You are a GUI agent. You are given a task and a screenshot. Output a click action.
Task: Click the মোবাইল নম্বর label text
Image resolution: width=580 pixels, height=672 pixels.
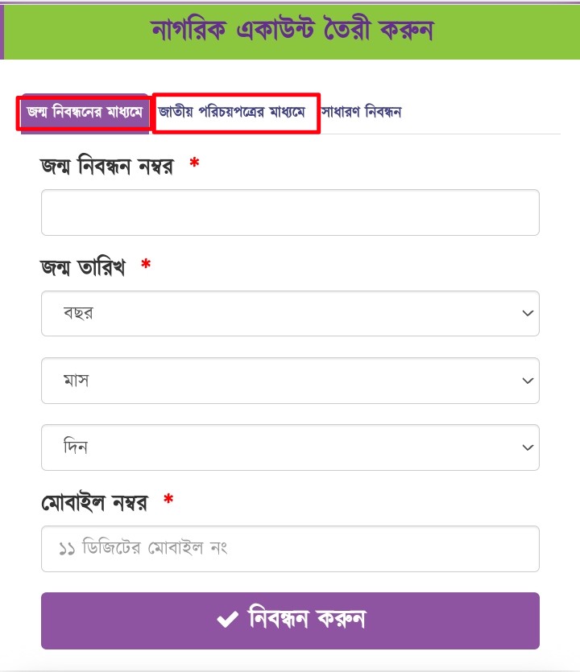tap(94, 504)
